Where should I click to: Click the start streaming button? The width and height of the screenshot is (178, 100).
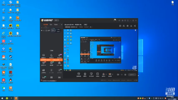coord(132,75)
